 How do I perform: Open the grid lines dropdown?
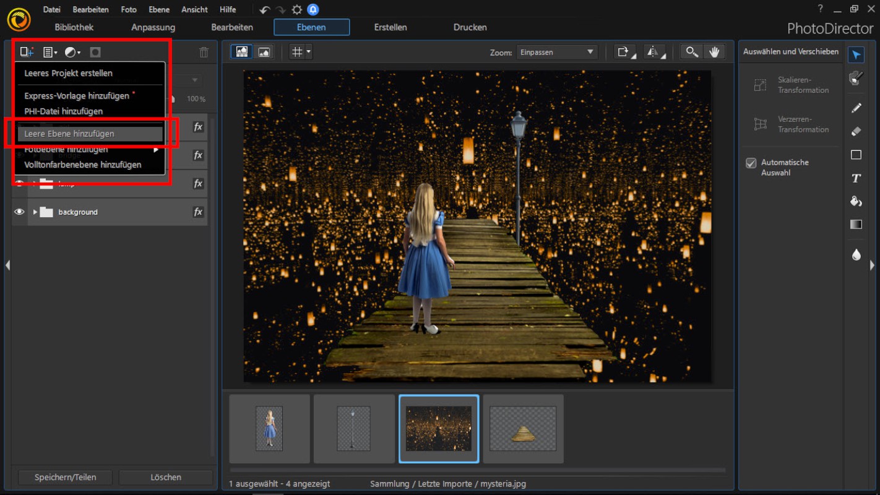[x=301, y=52]
